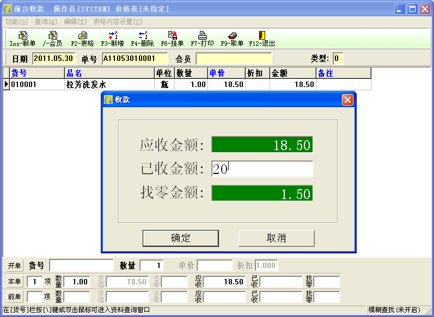
Task: Click the bottom 数量 field showing 1
Action: tap(152, 265)
